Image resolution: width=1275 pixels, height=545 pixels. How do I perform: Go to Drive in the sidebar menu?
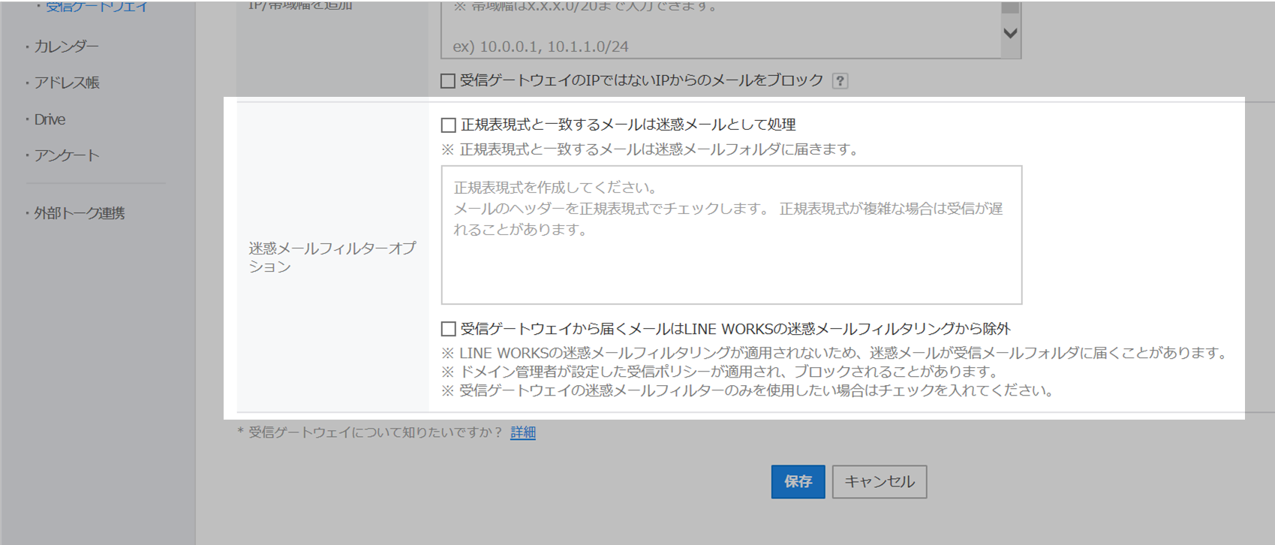[50, 119]
